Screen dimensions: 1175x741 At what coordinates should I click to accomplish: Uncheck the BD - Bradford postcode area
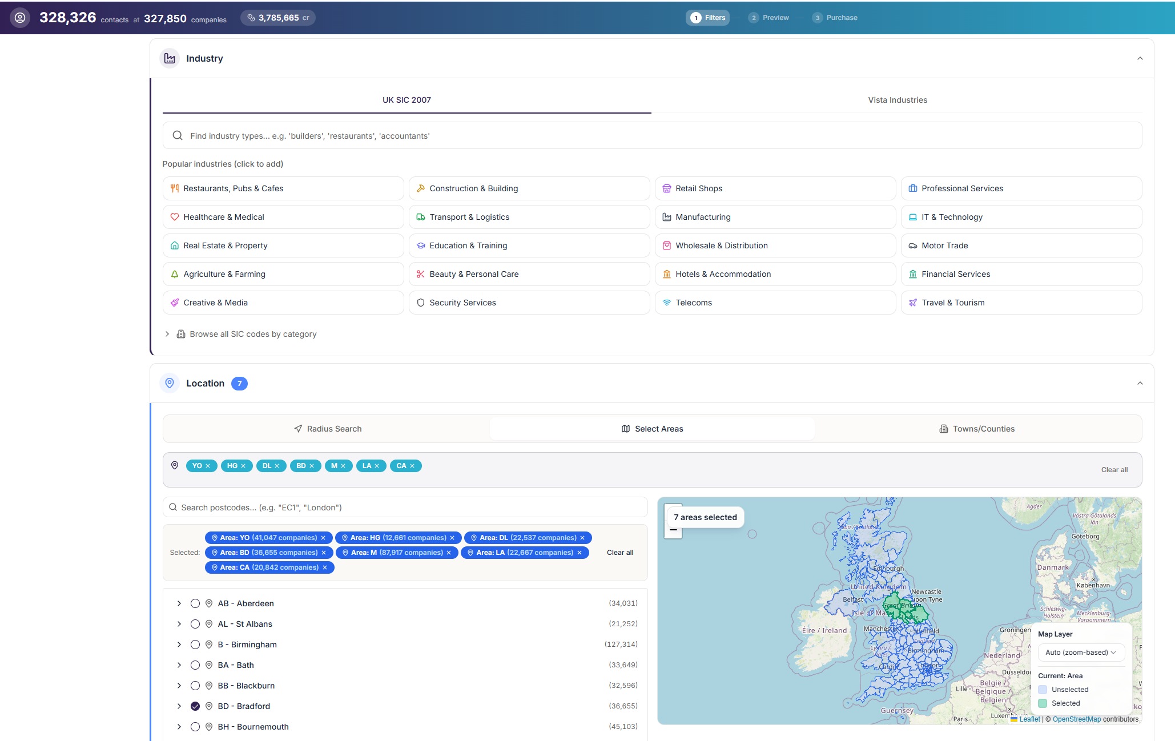click(195, 706)
